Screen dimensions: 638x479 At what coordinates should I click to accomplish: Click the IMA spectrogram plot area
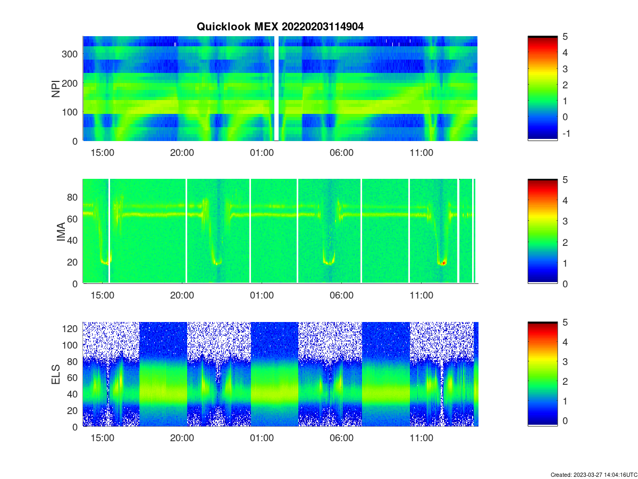click(280, 231)
